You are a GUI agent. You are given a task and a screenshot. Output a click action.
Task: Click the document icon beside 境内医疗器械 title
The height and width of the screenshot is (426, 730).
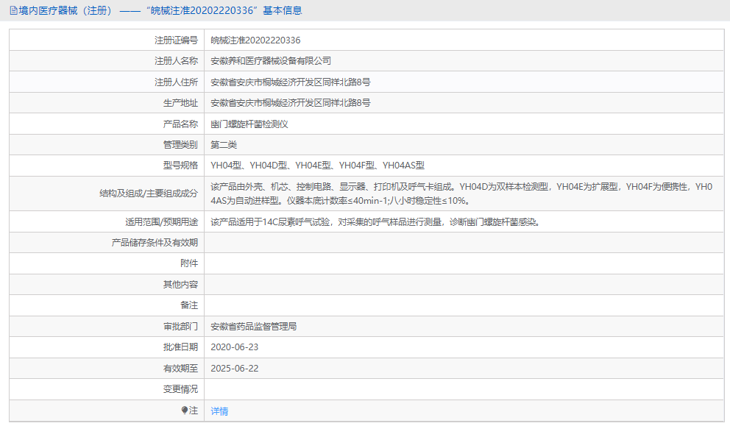tap(13, 10)
